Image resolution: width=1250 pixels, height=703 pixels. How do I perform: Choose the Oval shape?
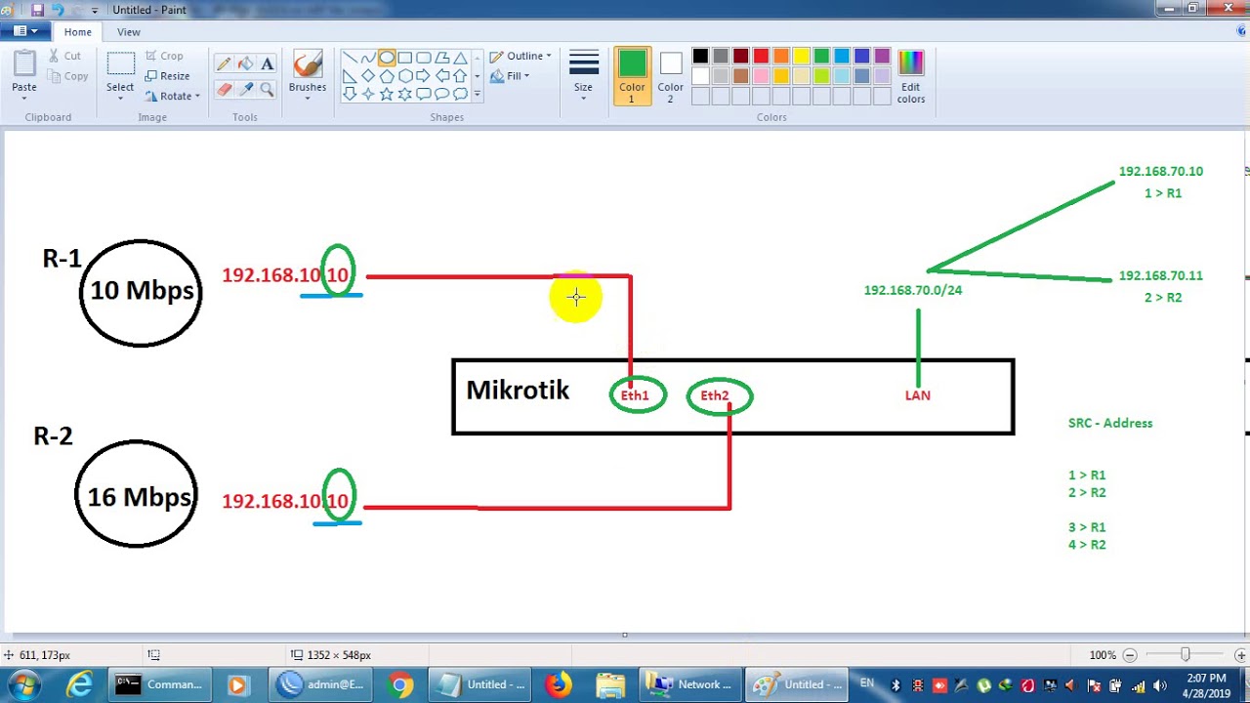coord(387,58)
